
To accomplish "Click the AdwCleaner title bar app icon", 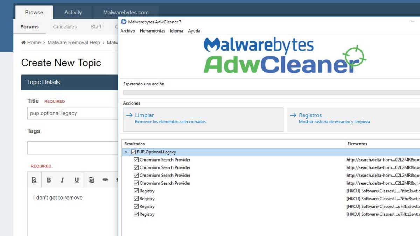I will pos(124,22).
